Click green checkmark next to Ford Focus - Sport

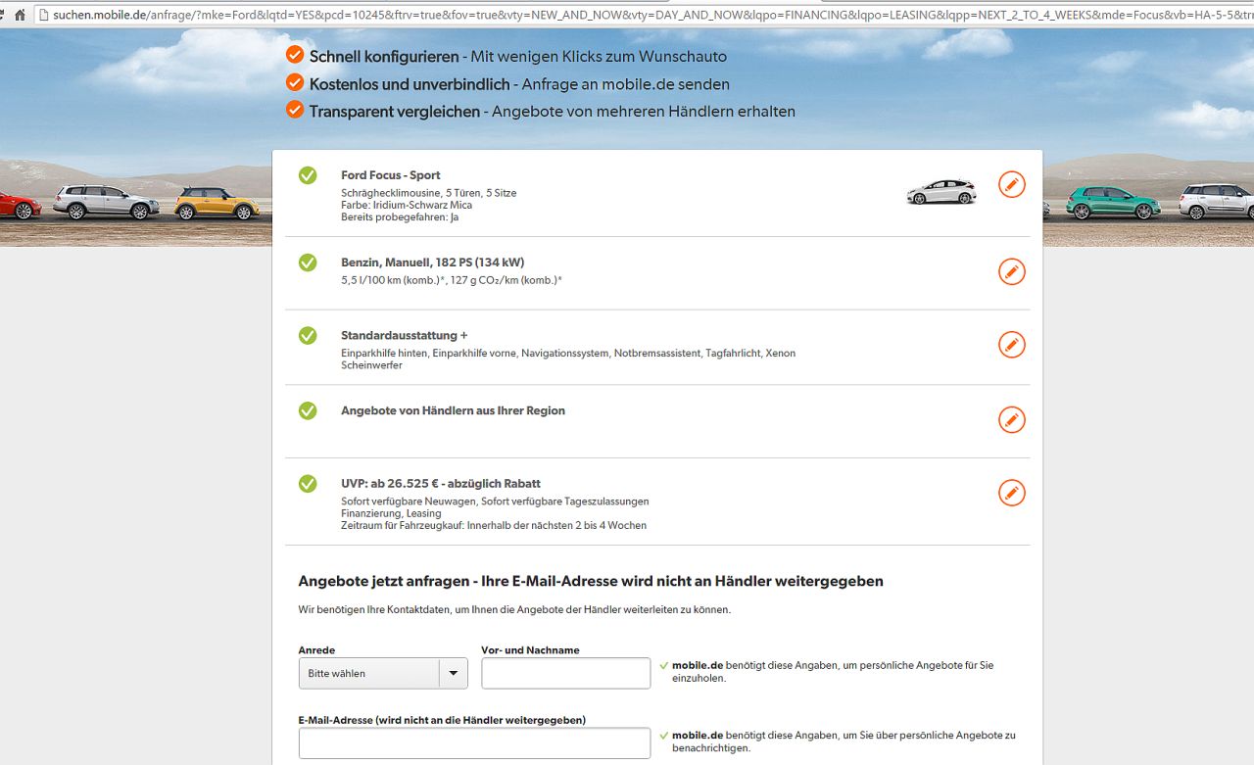[308, 175]
